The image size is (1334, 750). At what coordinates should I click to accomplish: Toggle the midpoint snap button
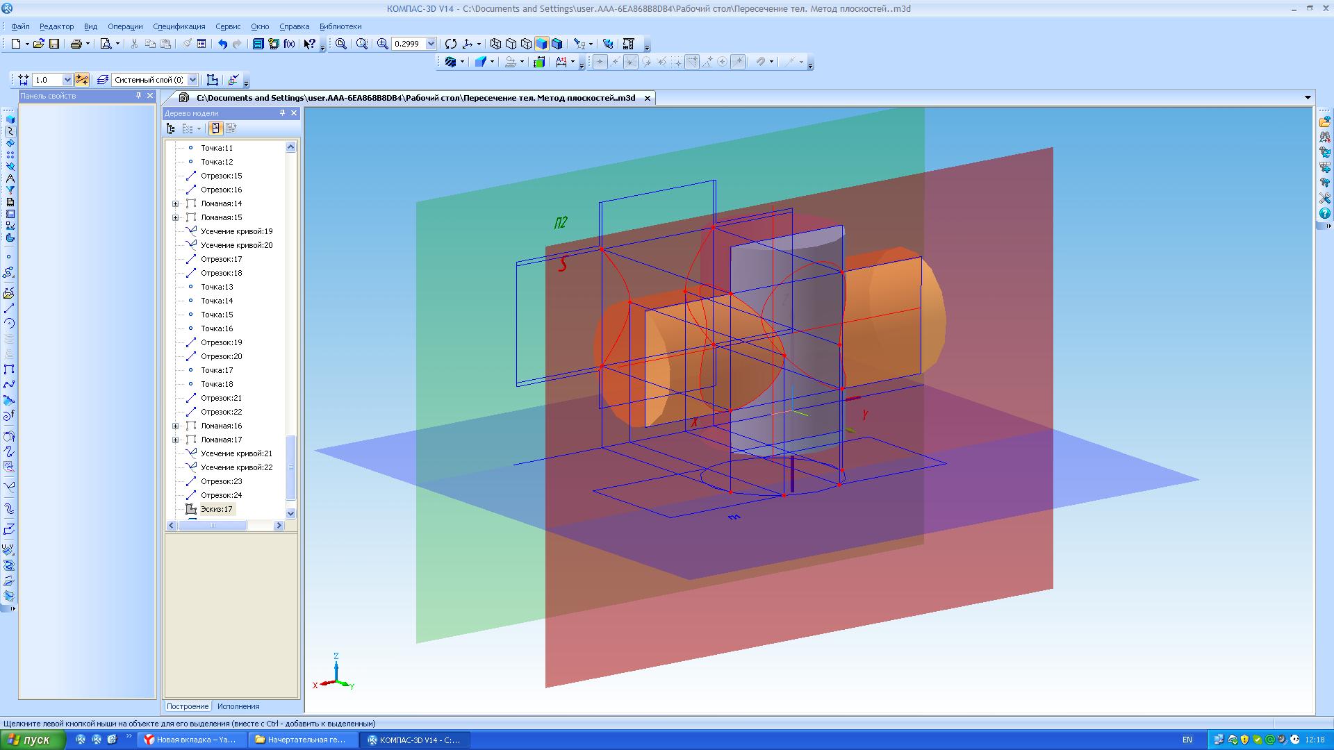click(616, 62)
